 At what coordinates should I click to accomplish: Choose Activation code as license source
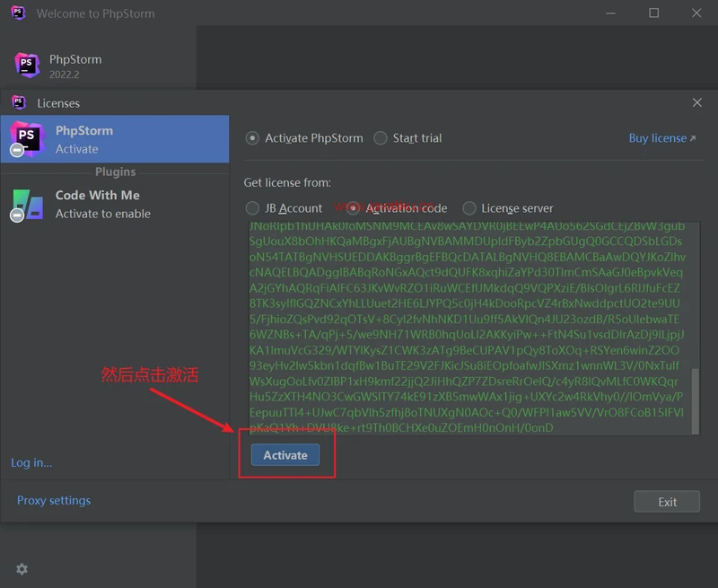coord(354,208)
